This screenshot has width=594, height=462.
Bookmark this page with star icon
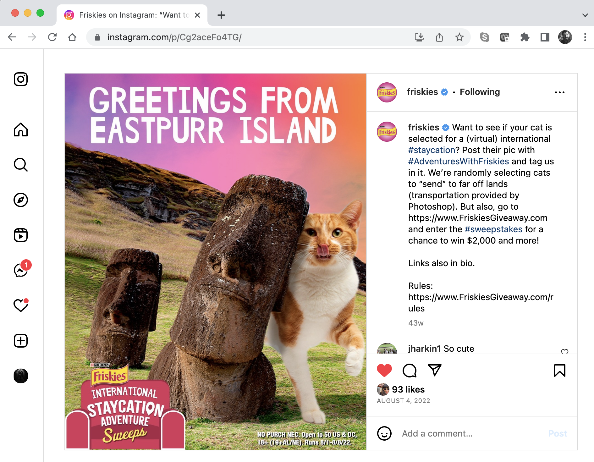pyautogui.click(x=459, y=37)
